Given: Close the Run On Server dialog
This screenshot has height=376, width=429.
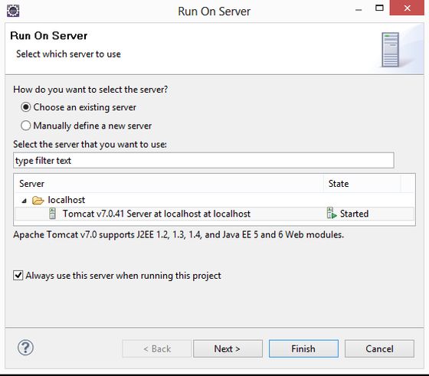Looking at the screenshot, I should tap(407, 8).
